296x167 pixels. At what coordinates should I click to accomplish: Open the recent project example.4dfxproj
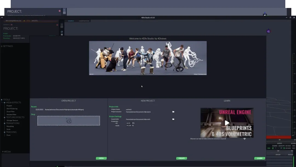point(64,110)
